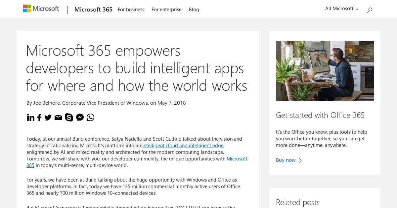The height and width of the screenshot is (208, 397).
Task: Click the Microsoft logo
Action: pos(41,9)
